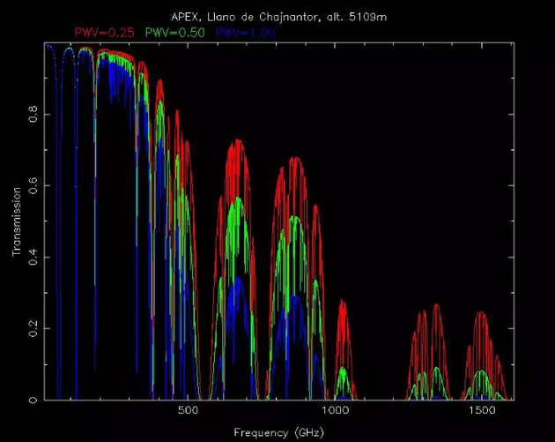Click the 0.4 tick label on y-axis
Viewport: 555px width, 442px height.
33,258
